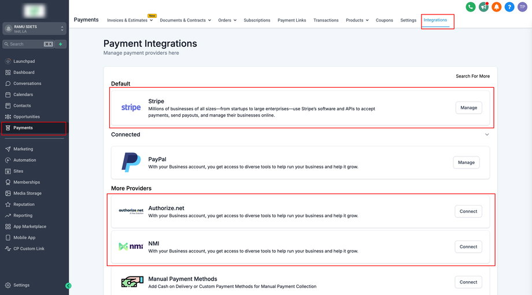Connect the Authorize.net provider

pyautogui.click(x=468, y=211)
